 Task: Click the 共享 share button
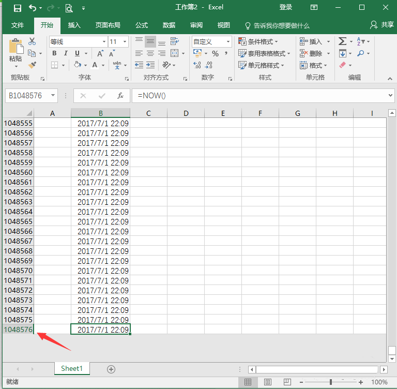[382, 25]
